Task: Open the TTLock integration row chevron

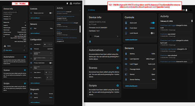Action: click(118, 36)
